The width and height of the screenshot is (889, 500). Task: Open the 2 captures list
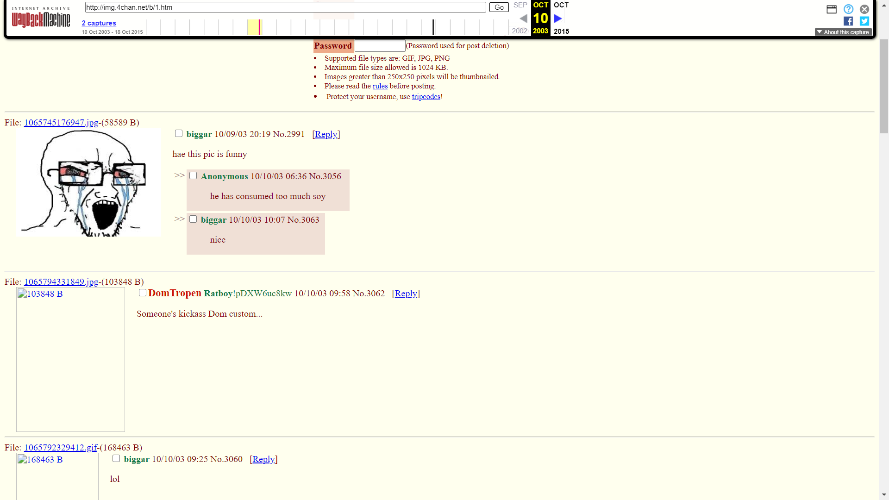(x=99, y=23)
